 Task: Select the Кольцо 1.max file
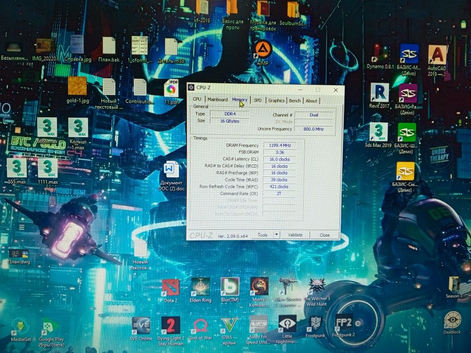(78, 133)
